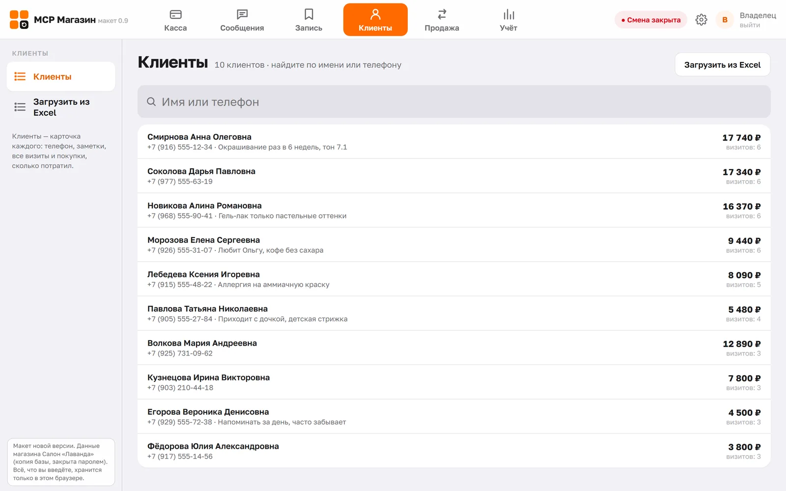Open client Морозова Елена Сергеевна
Viewport: 786px width, 491px height.
pos(454,245)
